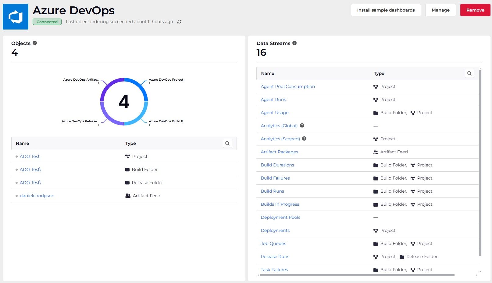Image resolution: width=492 pixels, height=283 pixels.
Task: Open the Agent Pool Consumption data stream
Action: pyautogui.click(x=288, y=86)
